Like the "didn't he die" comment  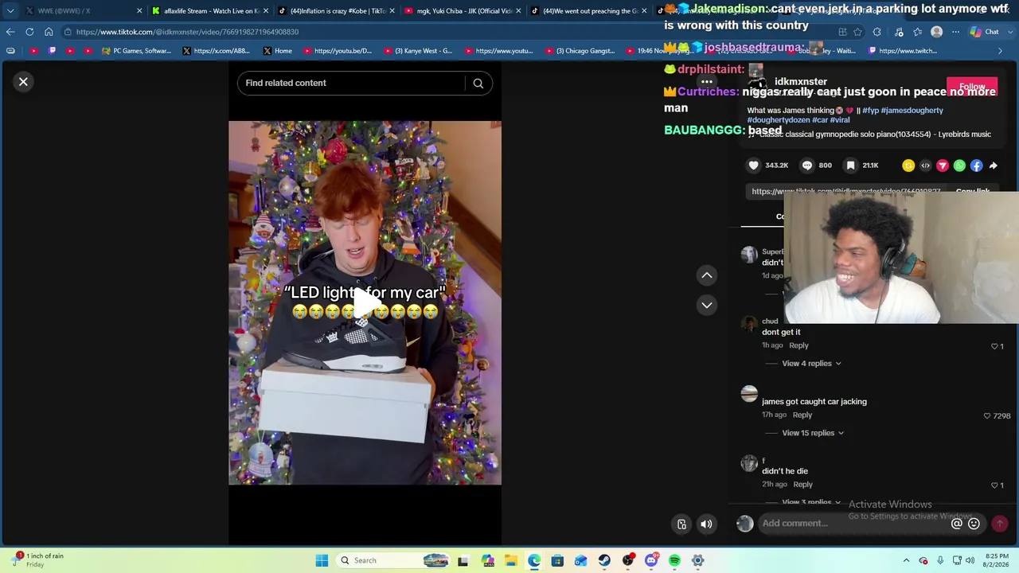pyautogui.click(x=994, y=485)
